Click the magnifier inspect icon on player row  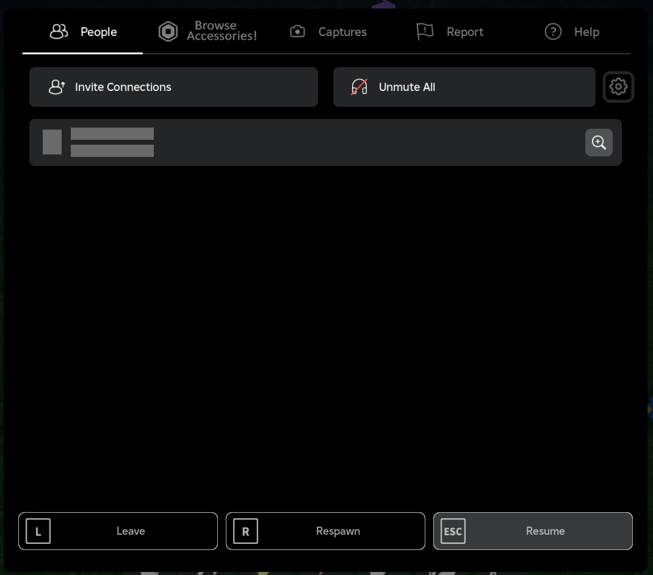[x=599, y=143]
